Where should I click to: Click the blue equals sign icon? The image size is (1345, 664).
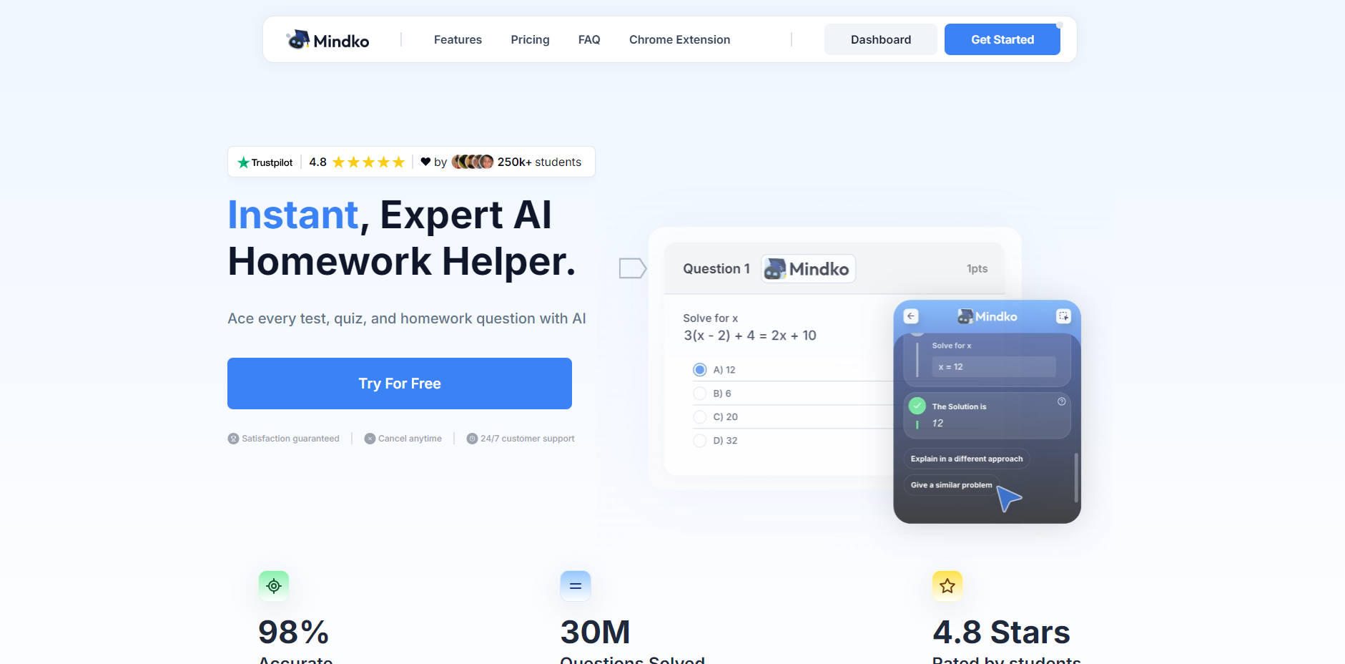click(576, 586)
